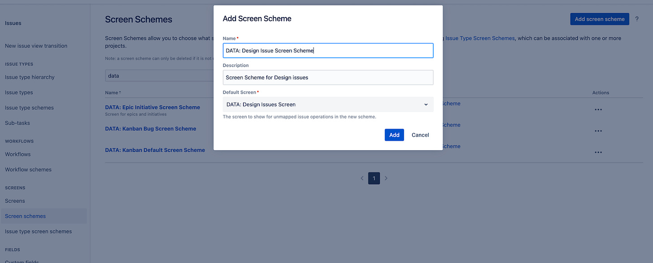Open Screens from the sidebar
The image size is (653, 263).
[x=14, y=201]
